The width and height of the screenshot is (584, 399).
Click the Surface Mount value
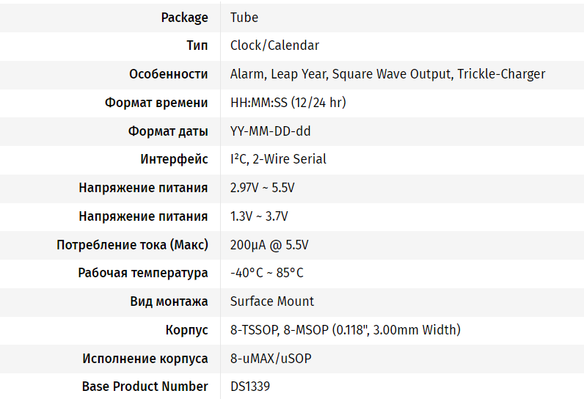tap(271, 301)
